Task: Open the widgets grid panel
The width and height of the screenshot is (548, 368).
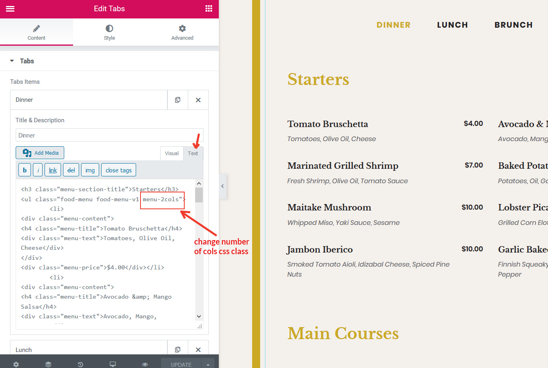Action: click(209, 9)
